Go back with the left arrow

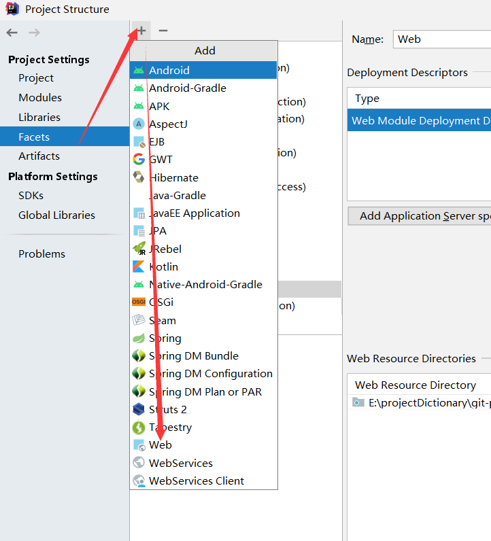pyautogui.click(x=12, y=33)
